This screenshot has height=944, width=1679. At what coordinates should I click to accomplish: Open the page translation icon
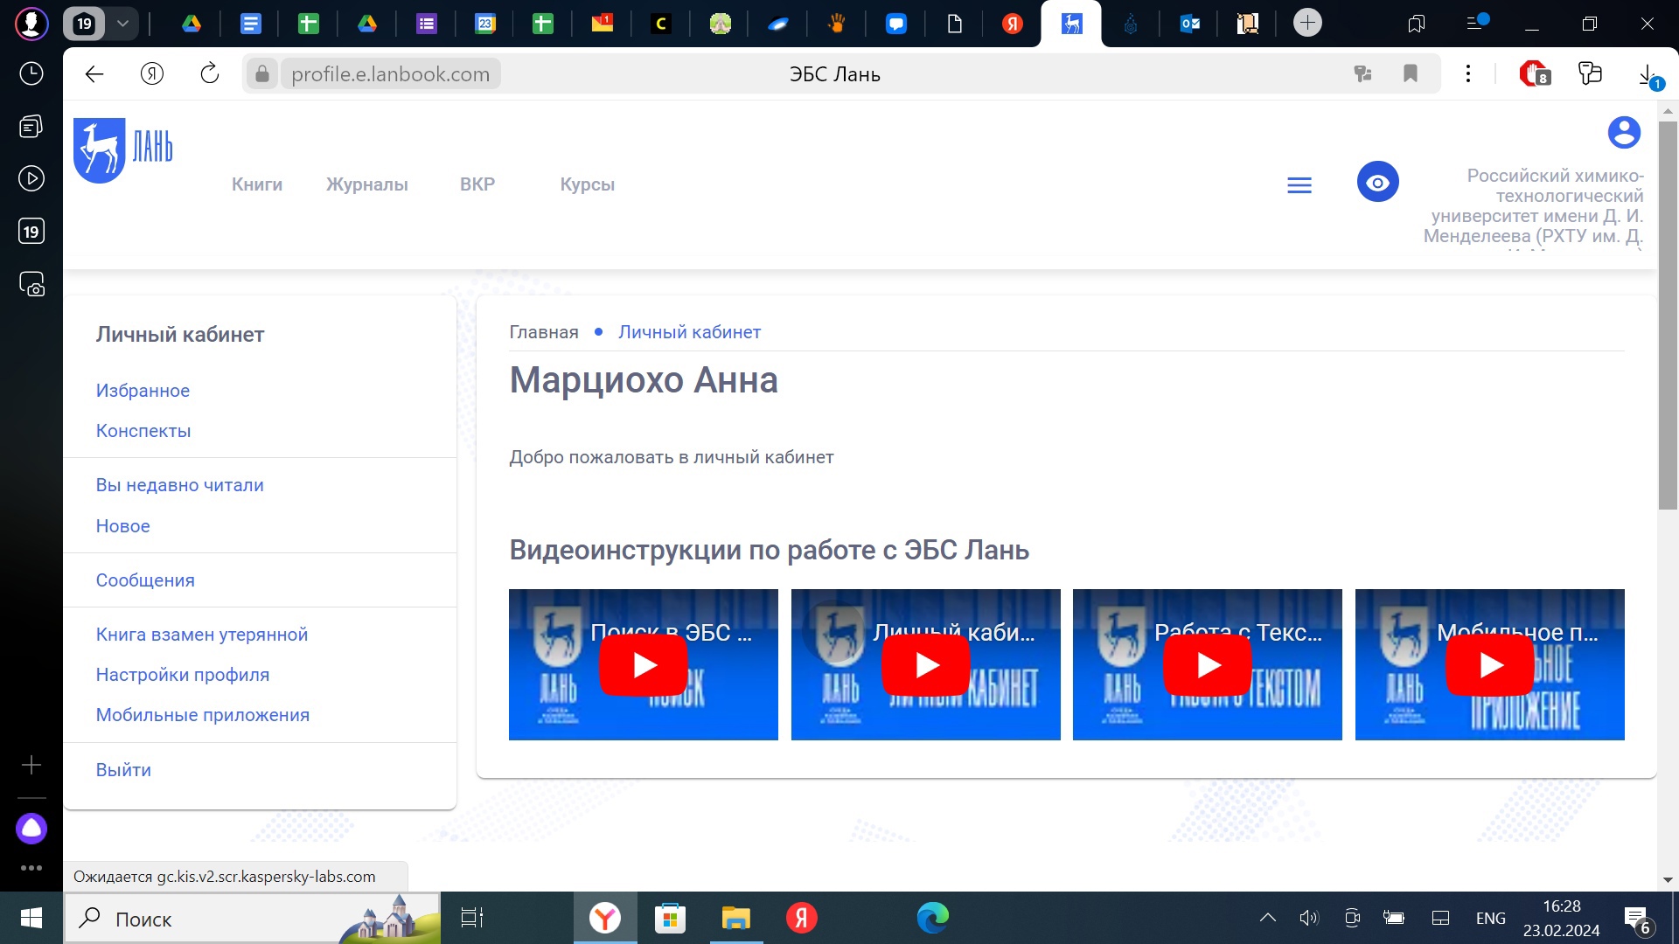[x=1362, y=74]
